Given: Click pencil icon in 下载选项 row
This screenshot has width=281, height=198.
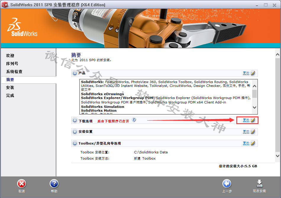Looking at the screenshot, I should click(x=253, y=120).
